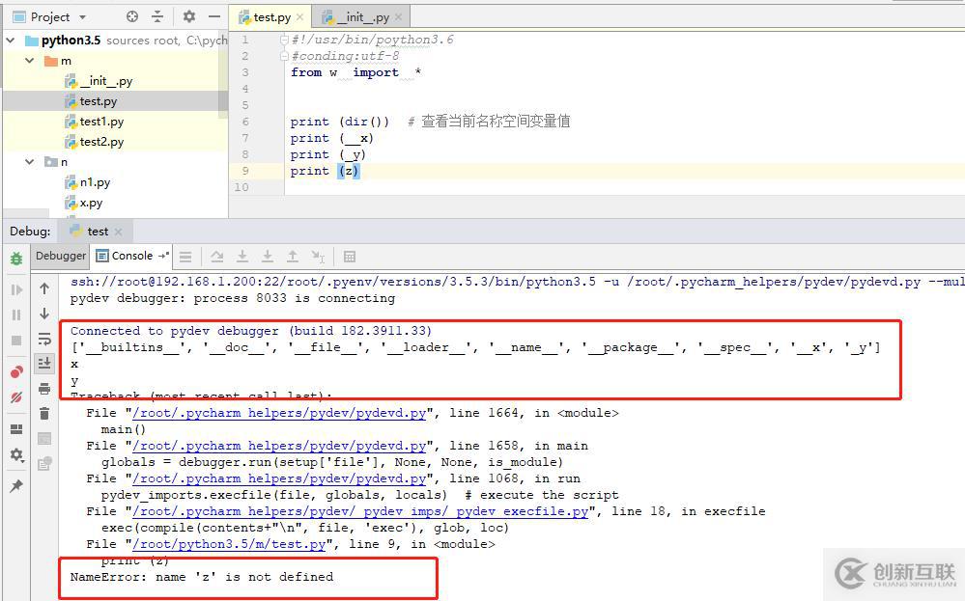Pause the running program
Viewport: 965px width, 601px height.
[x=16, y=314]
